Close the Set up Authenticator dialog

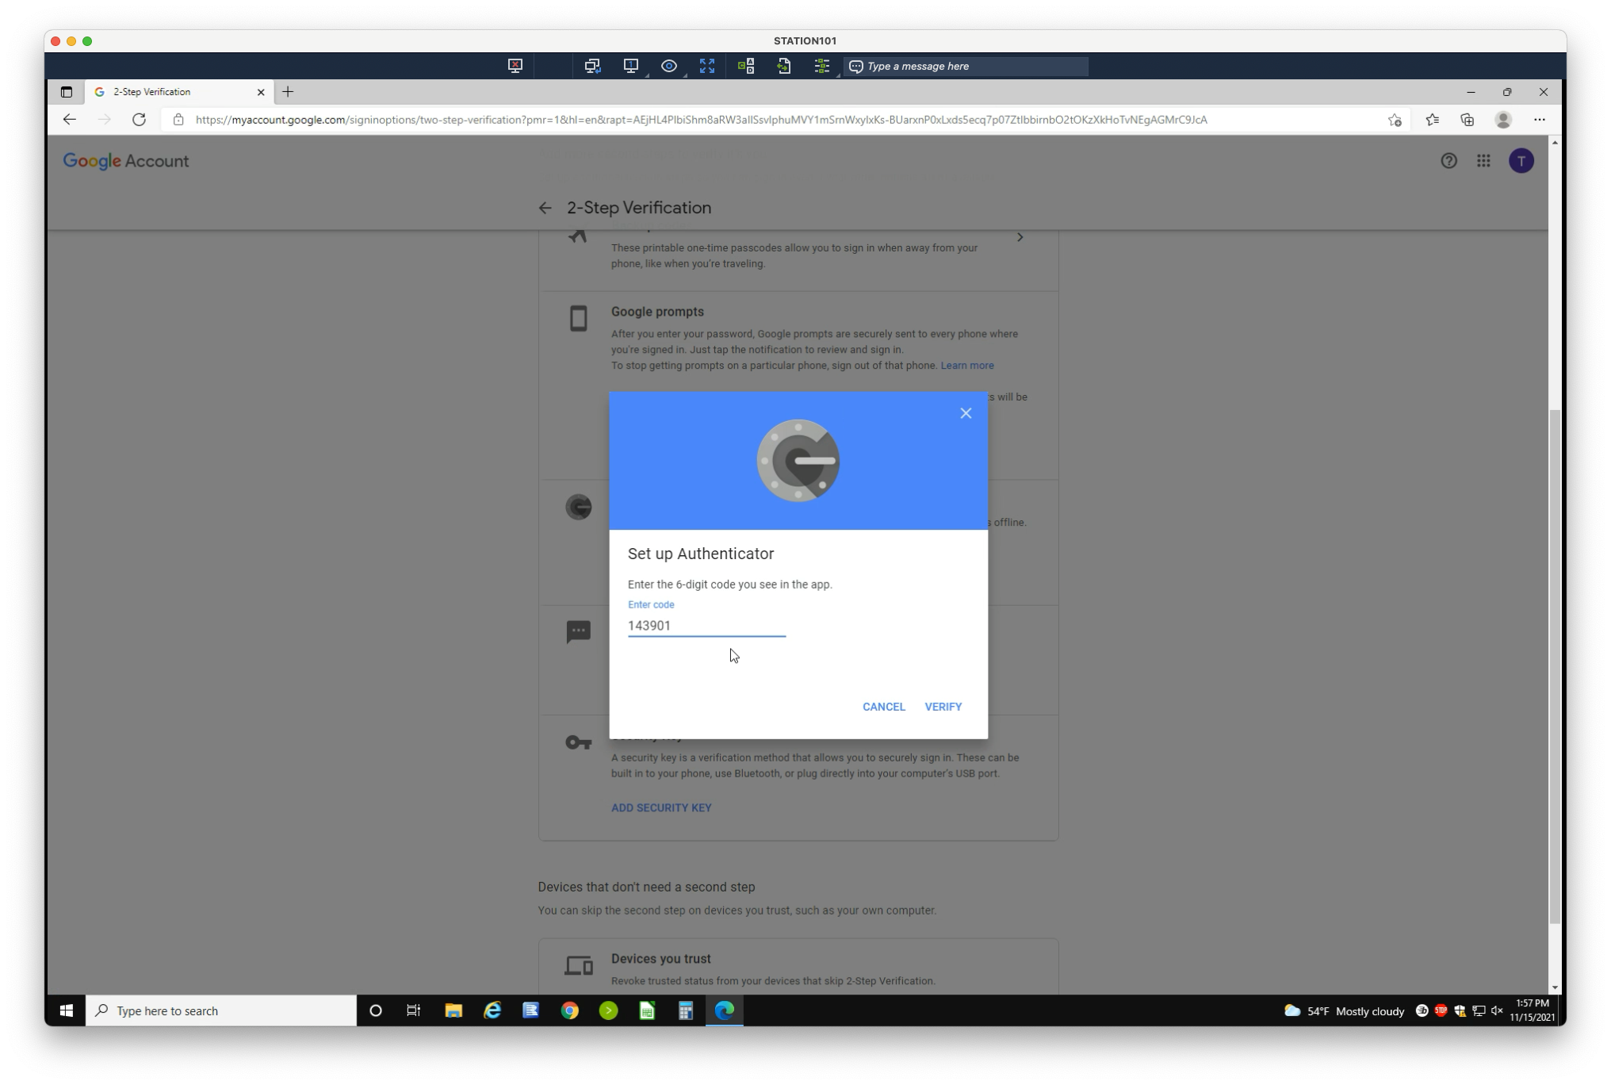point(965,413)
